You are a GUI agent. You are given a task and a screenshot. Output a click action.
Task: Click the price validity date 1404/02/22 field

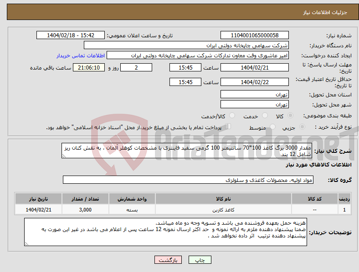click(255, 82)
